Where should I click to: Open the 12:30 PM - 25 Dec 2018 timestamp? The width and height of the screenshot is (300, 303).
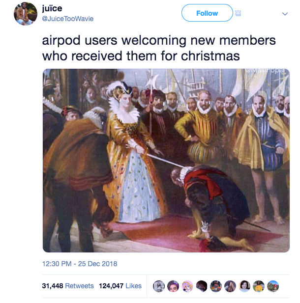[x=80, y=264]
